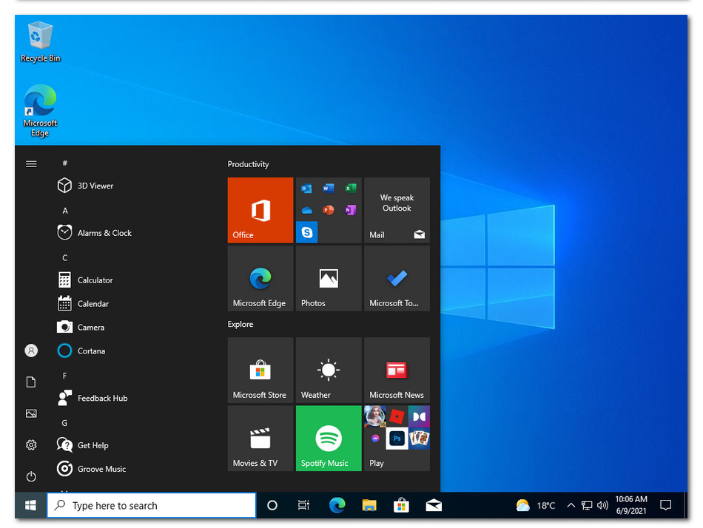703x528 pixels.
Task: Open Skype tile in Office folder
Action: click(x=307, y=232)
